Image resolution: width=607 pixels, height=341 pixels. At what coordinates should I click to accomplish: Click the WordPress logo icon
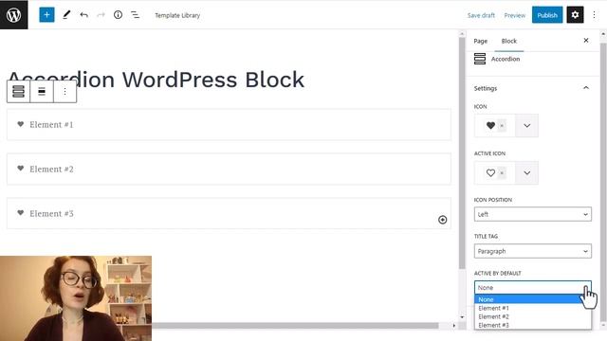(x=14, y=15)
